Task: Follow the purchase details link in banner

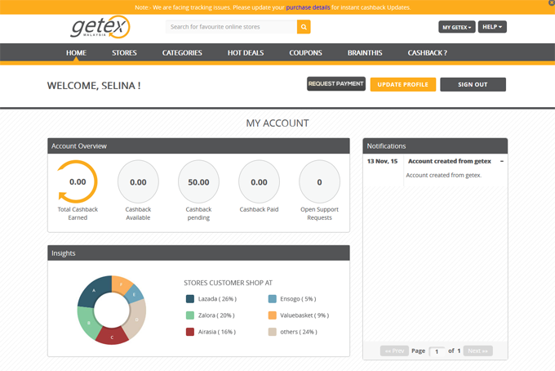Action: [x=308, y=7]
